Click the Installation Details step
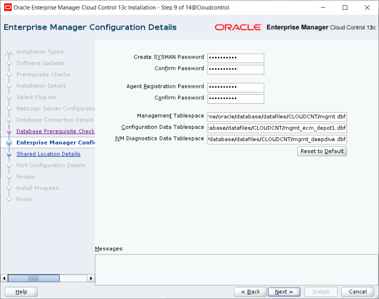The width and height of the screenshot is (379, 299). [41, 86]
